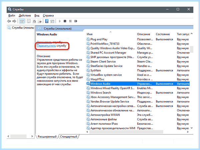Open the Вид menu
The width and height of the screenshot is (200, 150).
click(37, 16)
